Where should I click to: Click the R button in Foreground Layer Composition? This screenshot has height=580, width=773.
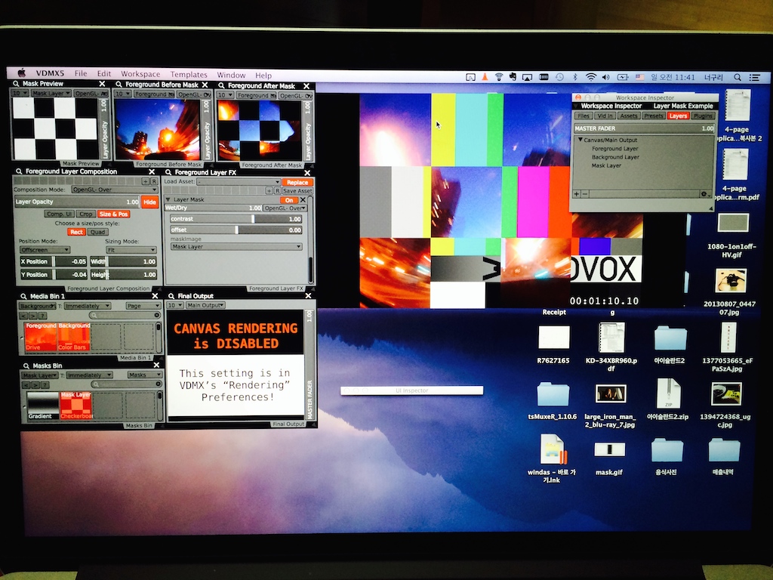coord(154,181)
